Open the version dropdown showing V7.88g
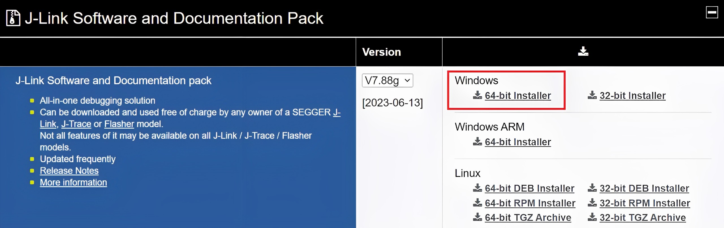The height and width of the screenshot is (228, 724). pos(387,80)
